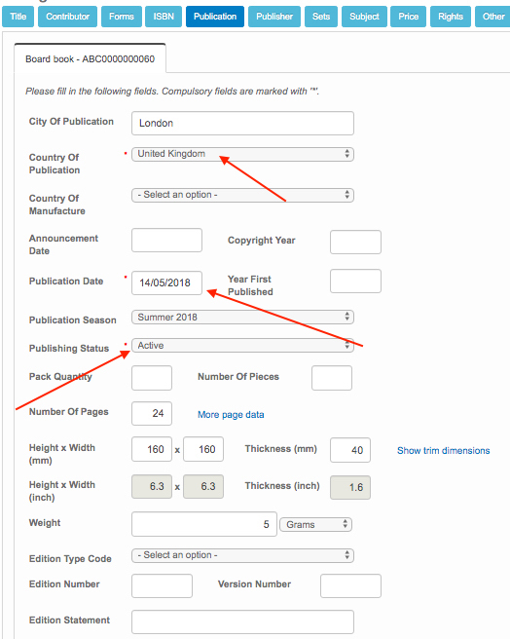510x639 pixels.
Task: Expand the Country Of Publication dropdown
Action: [x=242, y=154]
